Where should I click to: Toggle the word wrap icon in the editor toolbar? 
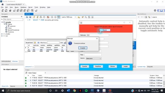point(92,17)
